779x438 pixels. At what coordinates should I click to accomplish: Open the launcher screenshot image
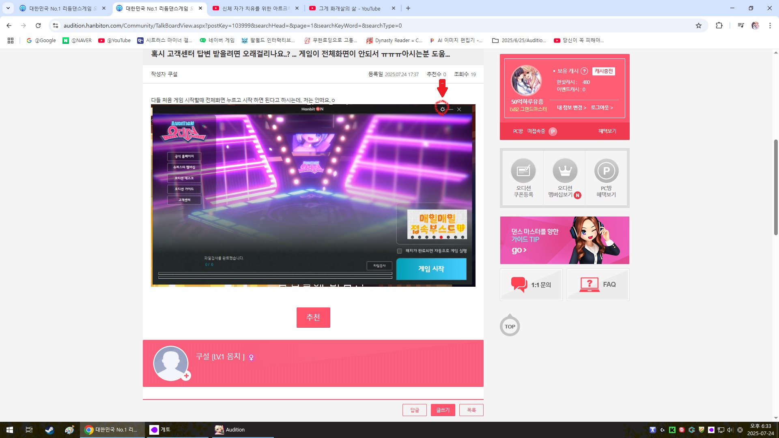coord(313,195)
